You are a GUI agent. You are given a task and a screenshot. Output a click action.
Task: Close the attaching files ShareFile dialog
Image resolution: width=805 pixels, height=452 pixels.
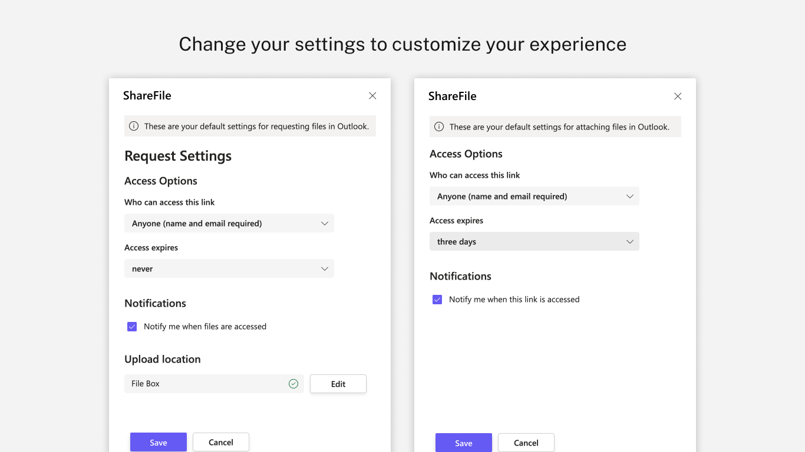click(678, 97)
